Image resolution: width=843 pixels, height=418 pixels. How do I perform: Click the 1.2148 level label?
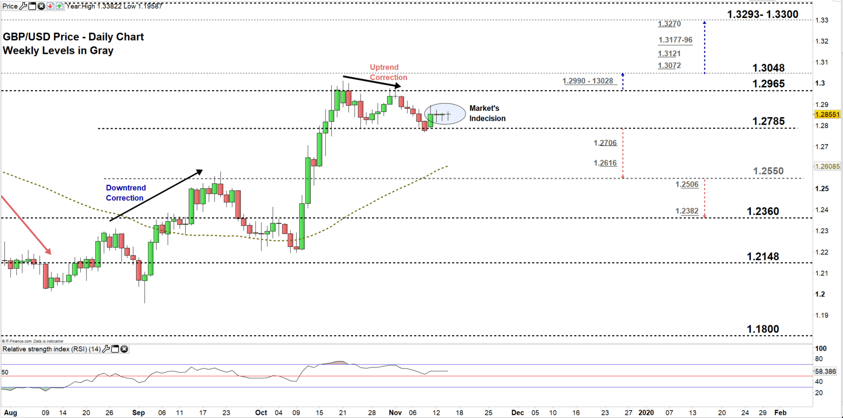pyautogui.click(x=763, y=256)
